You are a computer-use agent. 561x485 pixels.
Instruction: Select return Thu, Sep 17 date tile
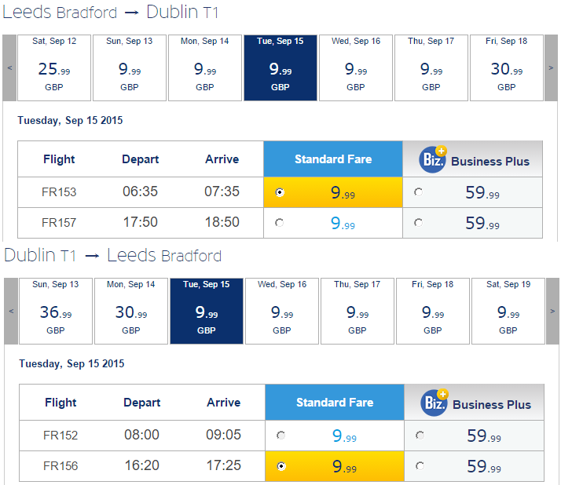pyautogui.click(x=357, y=311)
